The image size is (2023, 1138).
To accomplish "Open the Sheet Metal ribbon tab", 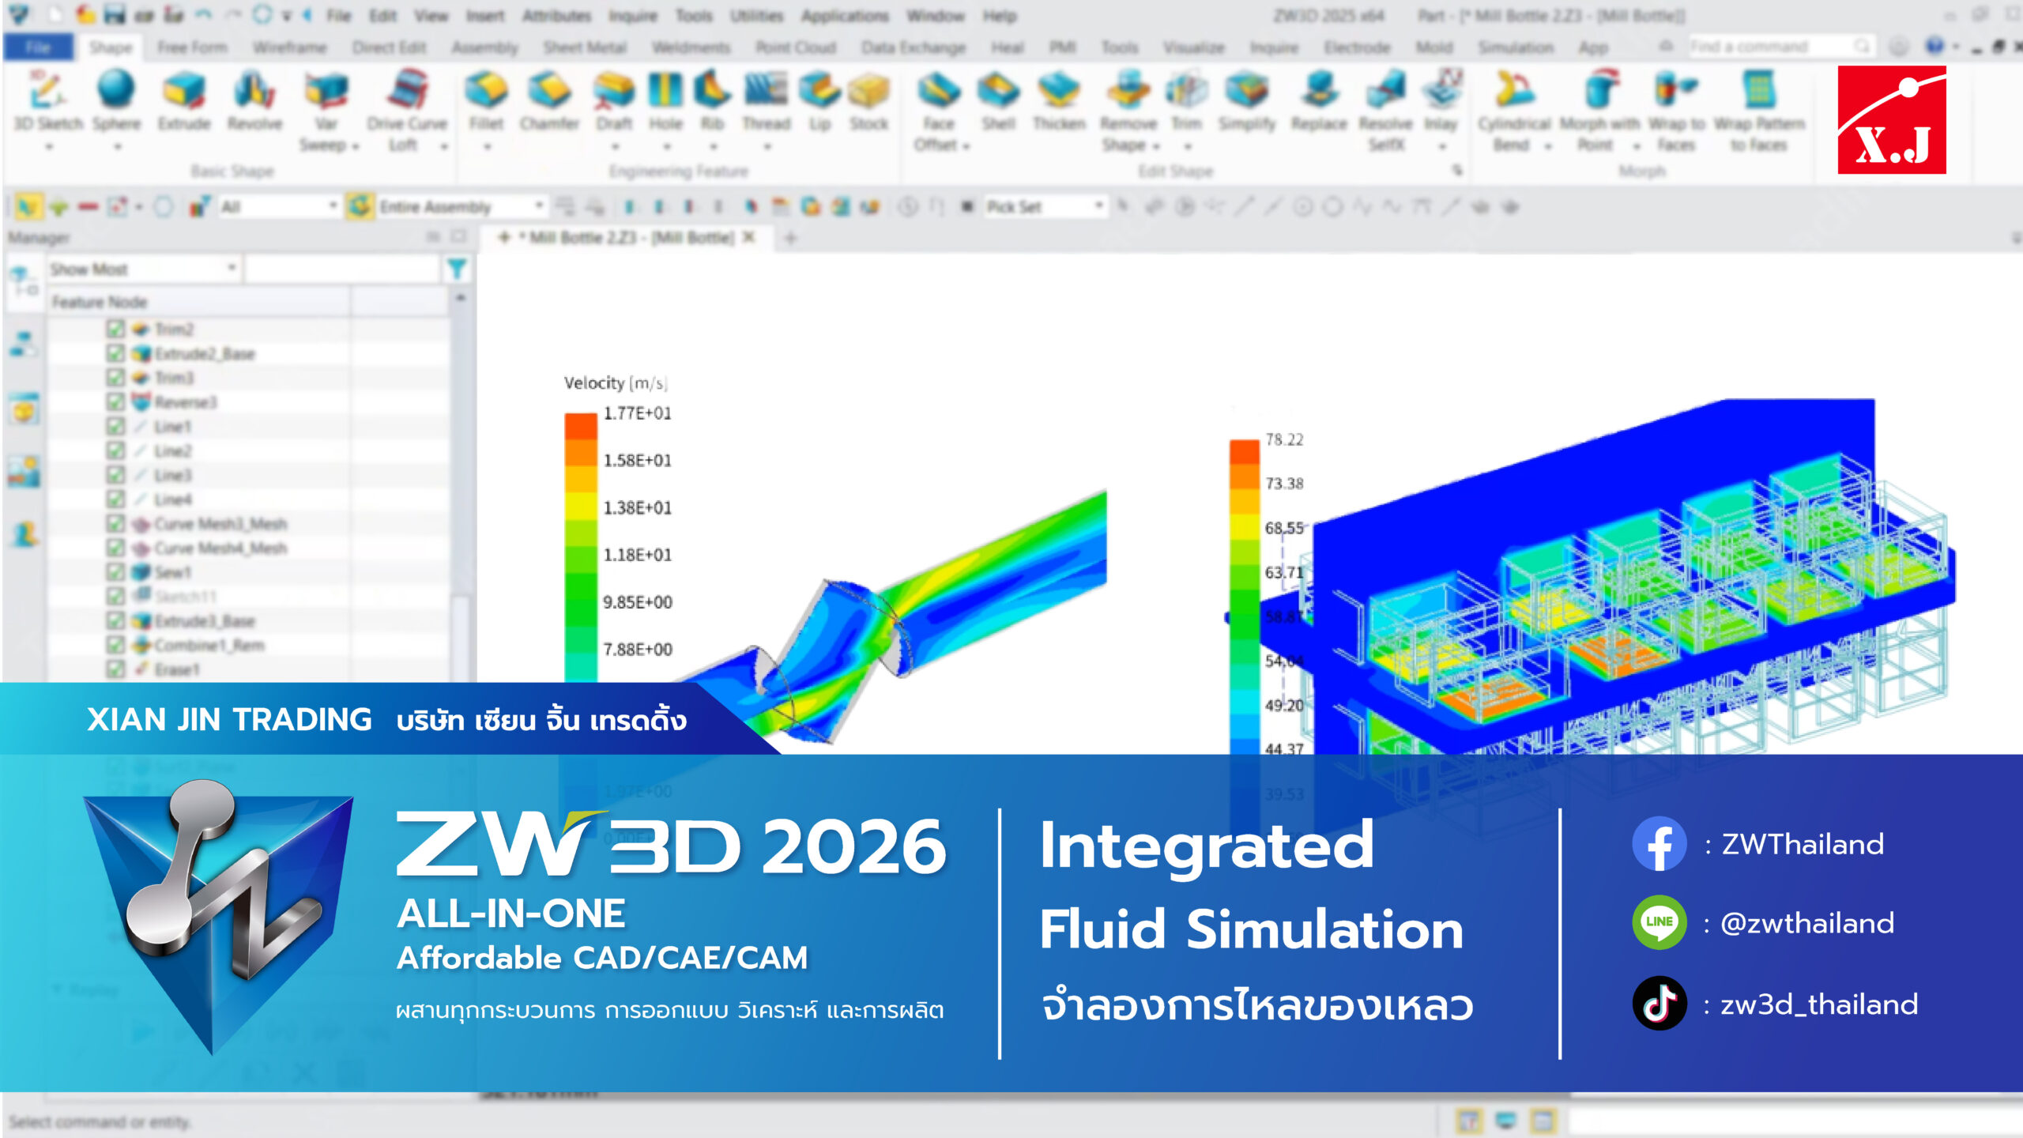I will click(585, 47).
